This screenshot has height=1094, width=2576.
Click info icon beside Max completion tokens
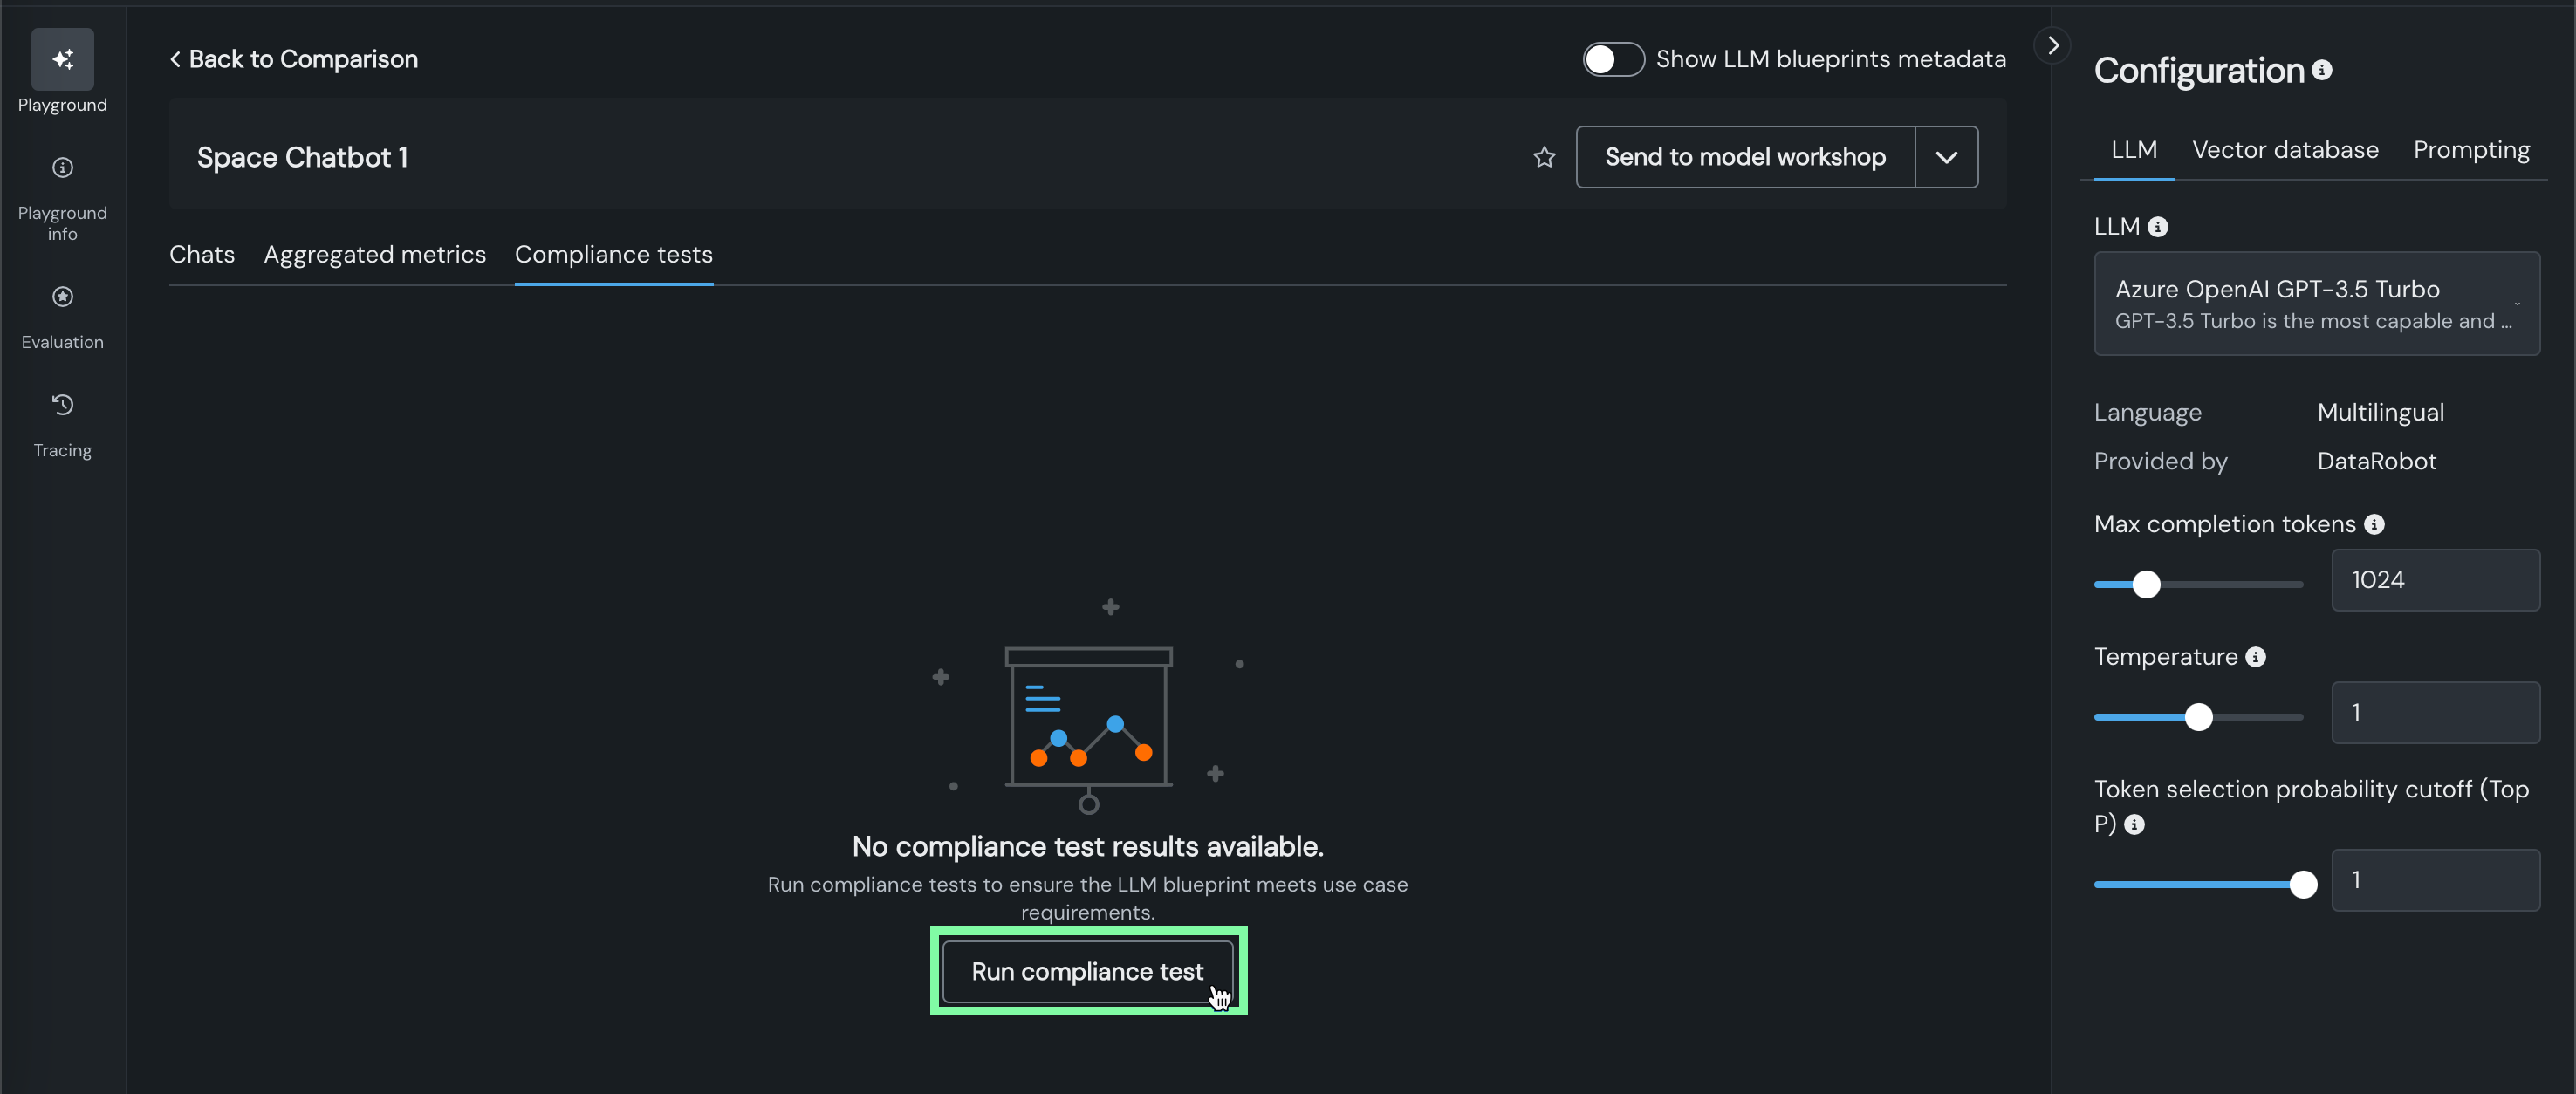point(2374,524)
